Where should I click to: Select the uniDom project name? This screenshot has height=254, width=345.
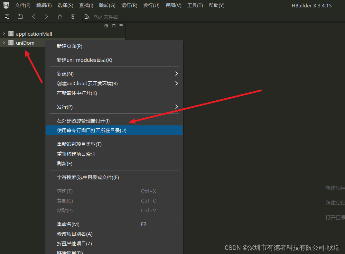coord(25,43)
